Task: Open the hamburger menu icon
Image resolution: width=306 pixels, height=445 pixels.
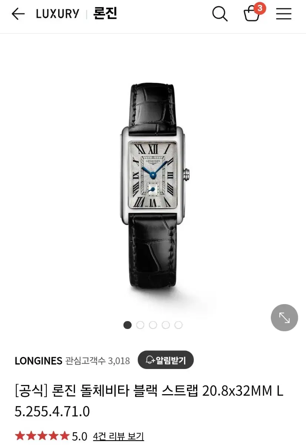Action: pos(284,14)
